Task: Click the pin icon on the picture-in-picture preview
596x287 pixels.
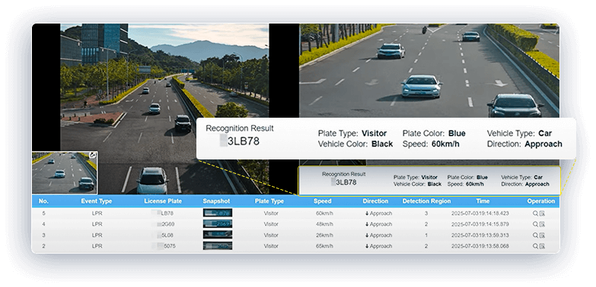Action: pyautogui.click(x=92, y=155)
